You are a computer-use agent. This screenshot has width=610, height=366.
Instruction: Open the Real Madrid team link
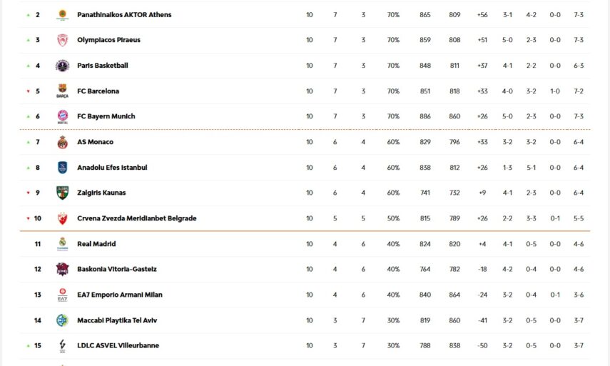tap(96, 244)
